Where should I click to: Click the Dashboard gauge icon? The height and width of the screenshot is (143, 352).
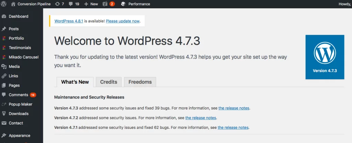click(x=4, y=17)
